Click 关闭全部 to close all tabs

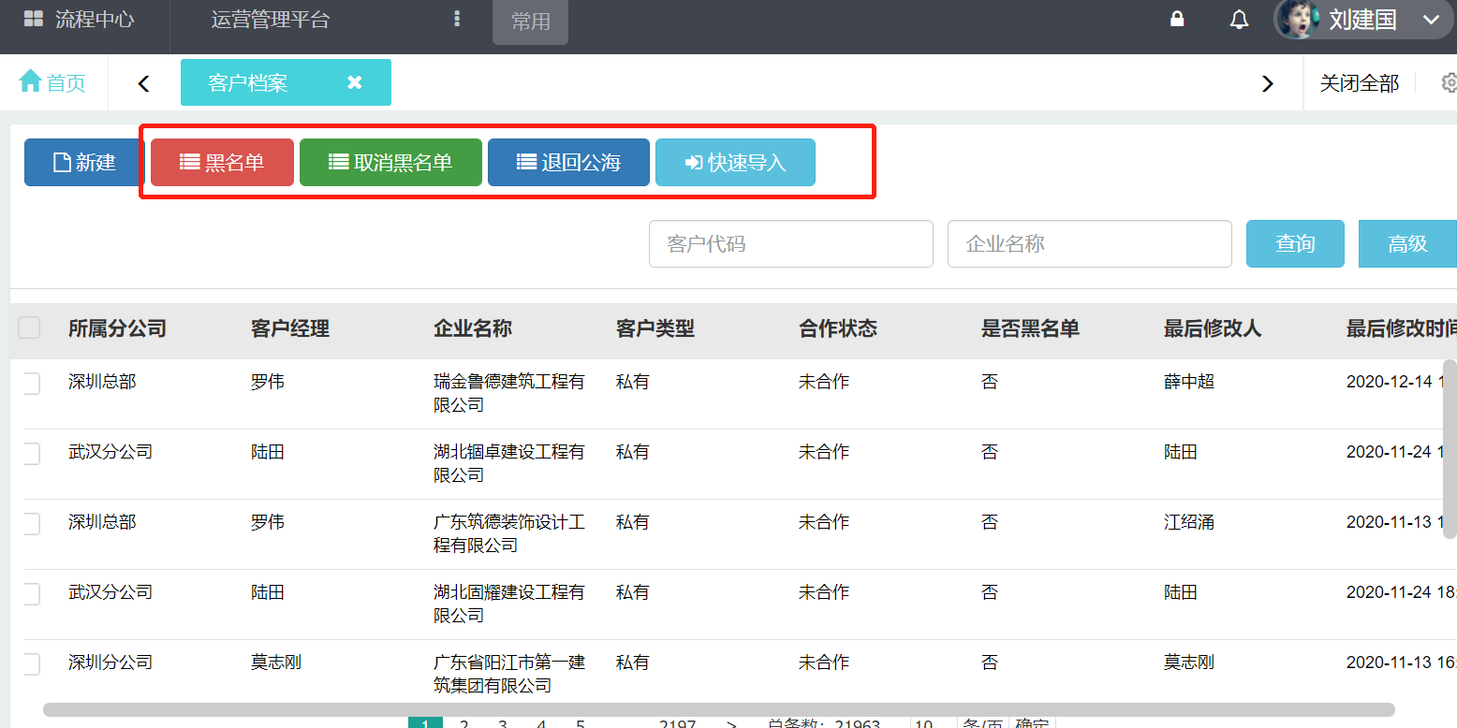(1359, 83)
